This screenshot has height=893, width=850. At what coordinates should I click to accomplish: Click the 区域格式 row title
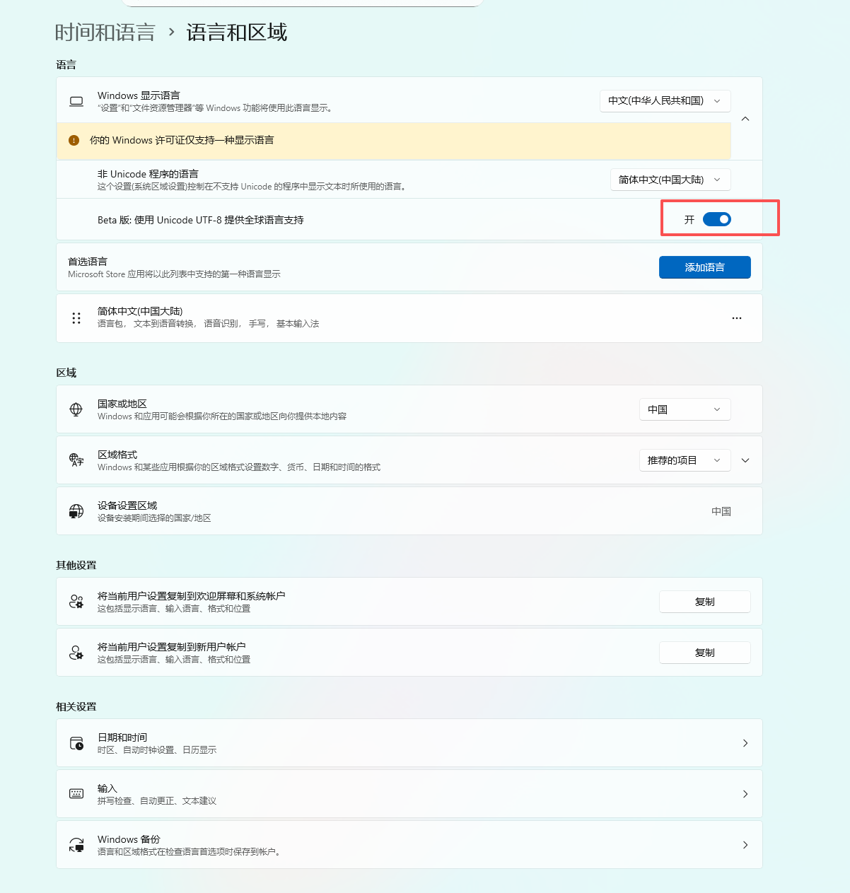117,455
